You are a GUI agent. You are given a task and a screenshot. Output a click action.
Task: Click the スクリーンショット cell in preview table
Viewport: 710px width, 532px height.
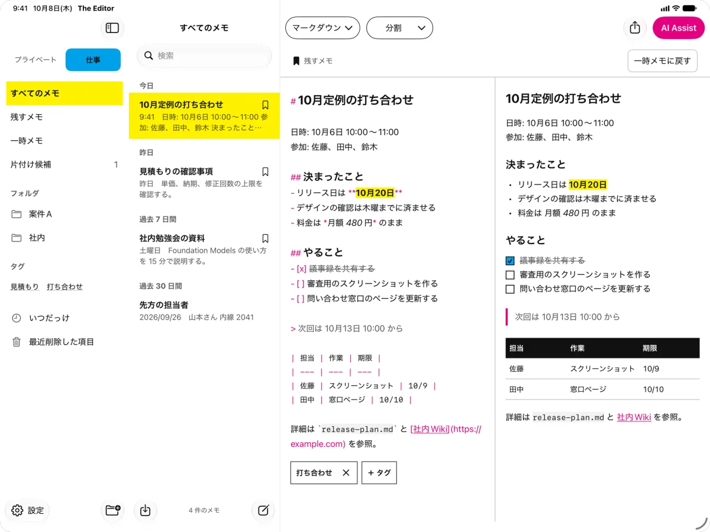tap(602, 368)
